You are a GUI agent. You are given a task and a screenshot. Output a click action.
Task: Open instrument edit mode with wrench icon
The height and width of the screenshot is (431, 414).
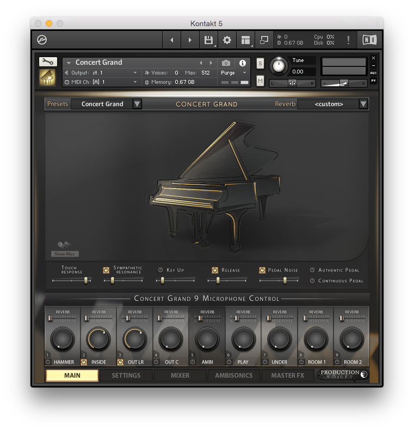click(48, 61)
